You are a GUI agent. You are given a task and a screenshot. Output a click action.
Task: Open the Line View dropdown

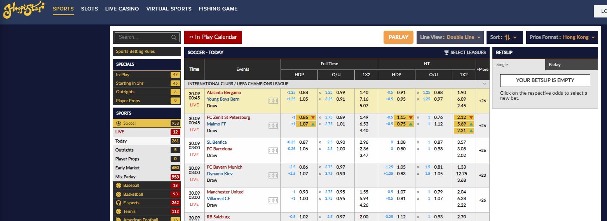click(450, 37)
